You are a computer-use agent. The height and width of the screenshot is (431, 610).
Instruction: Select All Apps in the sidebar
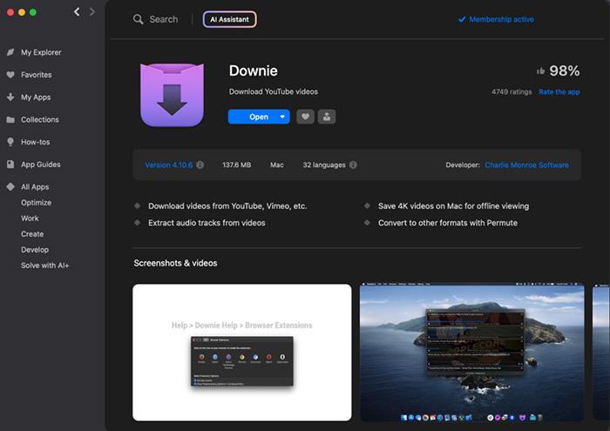(35, 187)
